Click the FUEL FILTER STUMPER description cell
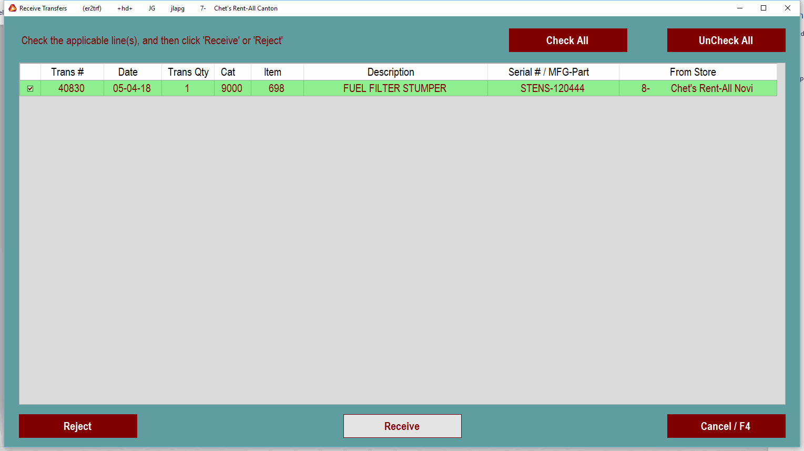804x451 pixels. click(395, 88)
